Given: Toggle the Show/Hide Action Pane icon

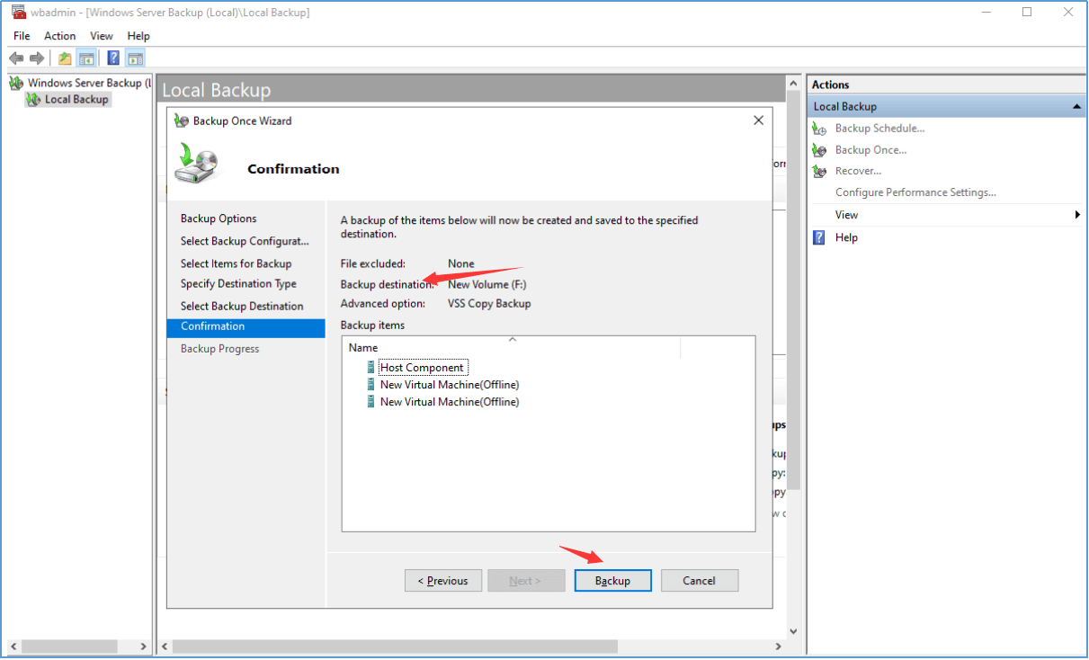Looking at the screenshot, I should [x=135, y=58].
